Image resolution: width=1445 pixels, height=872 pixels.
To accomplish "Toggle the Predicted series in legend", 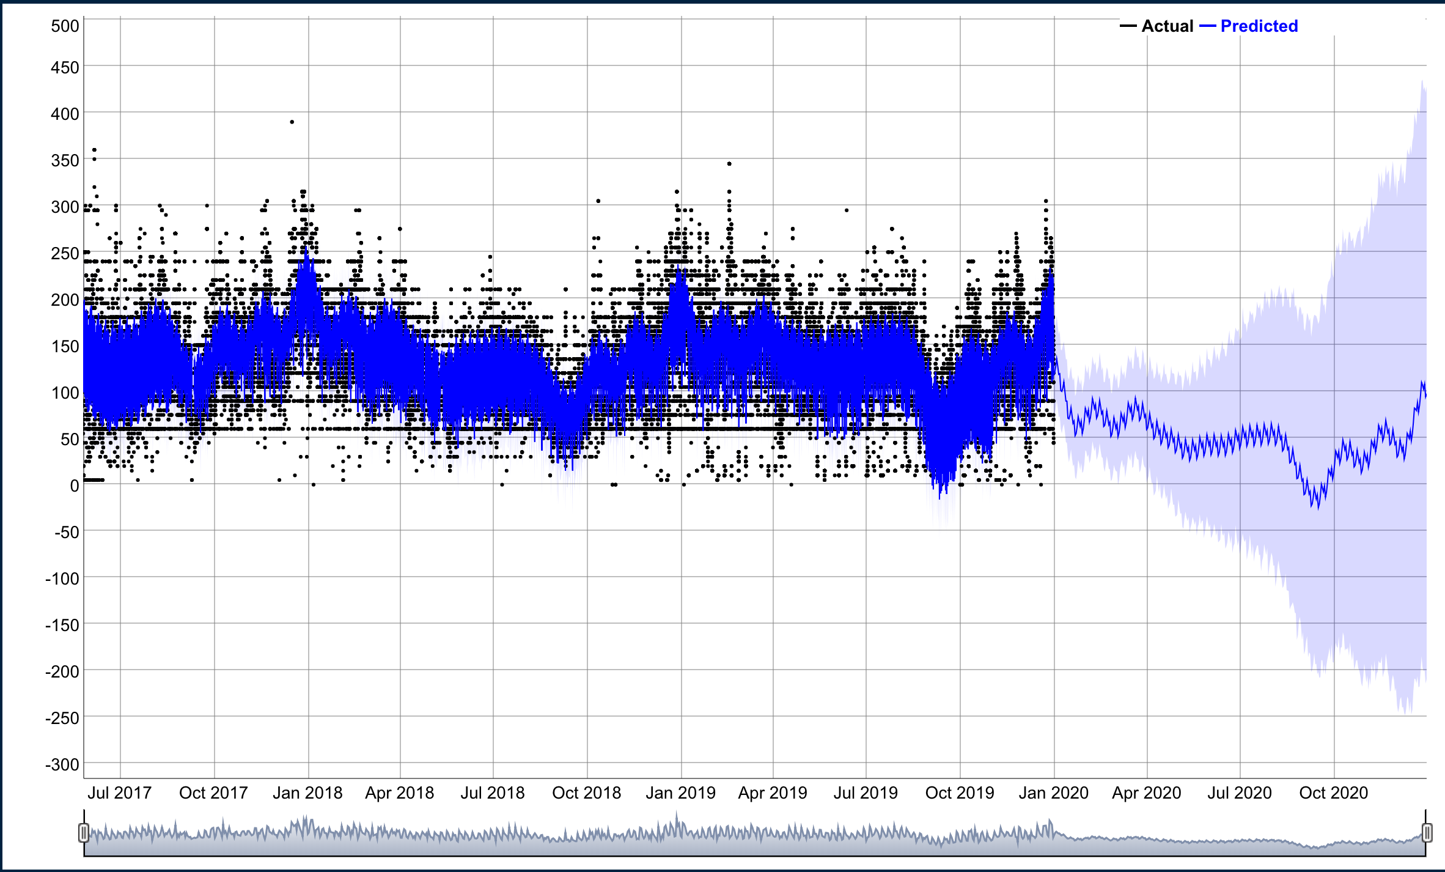I will [1259, 26].
